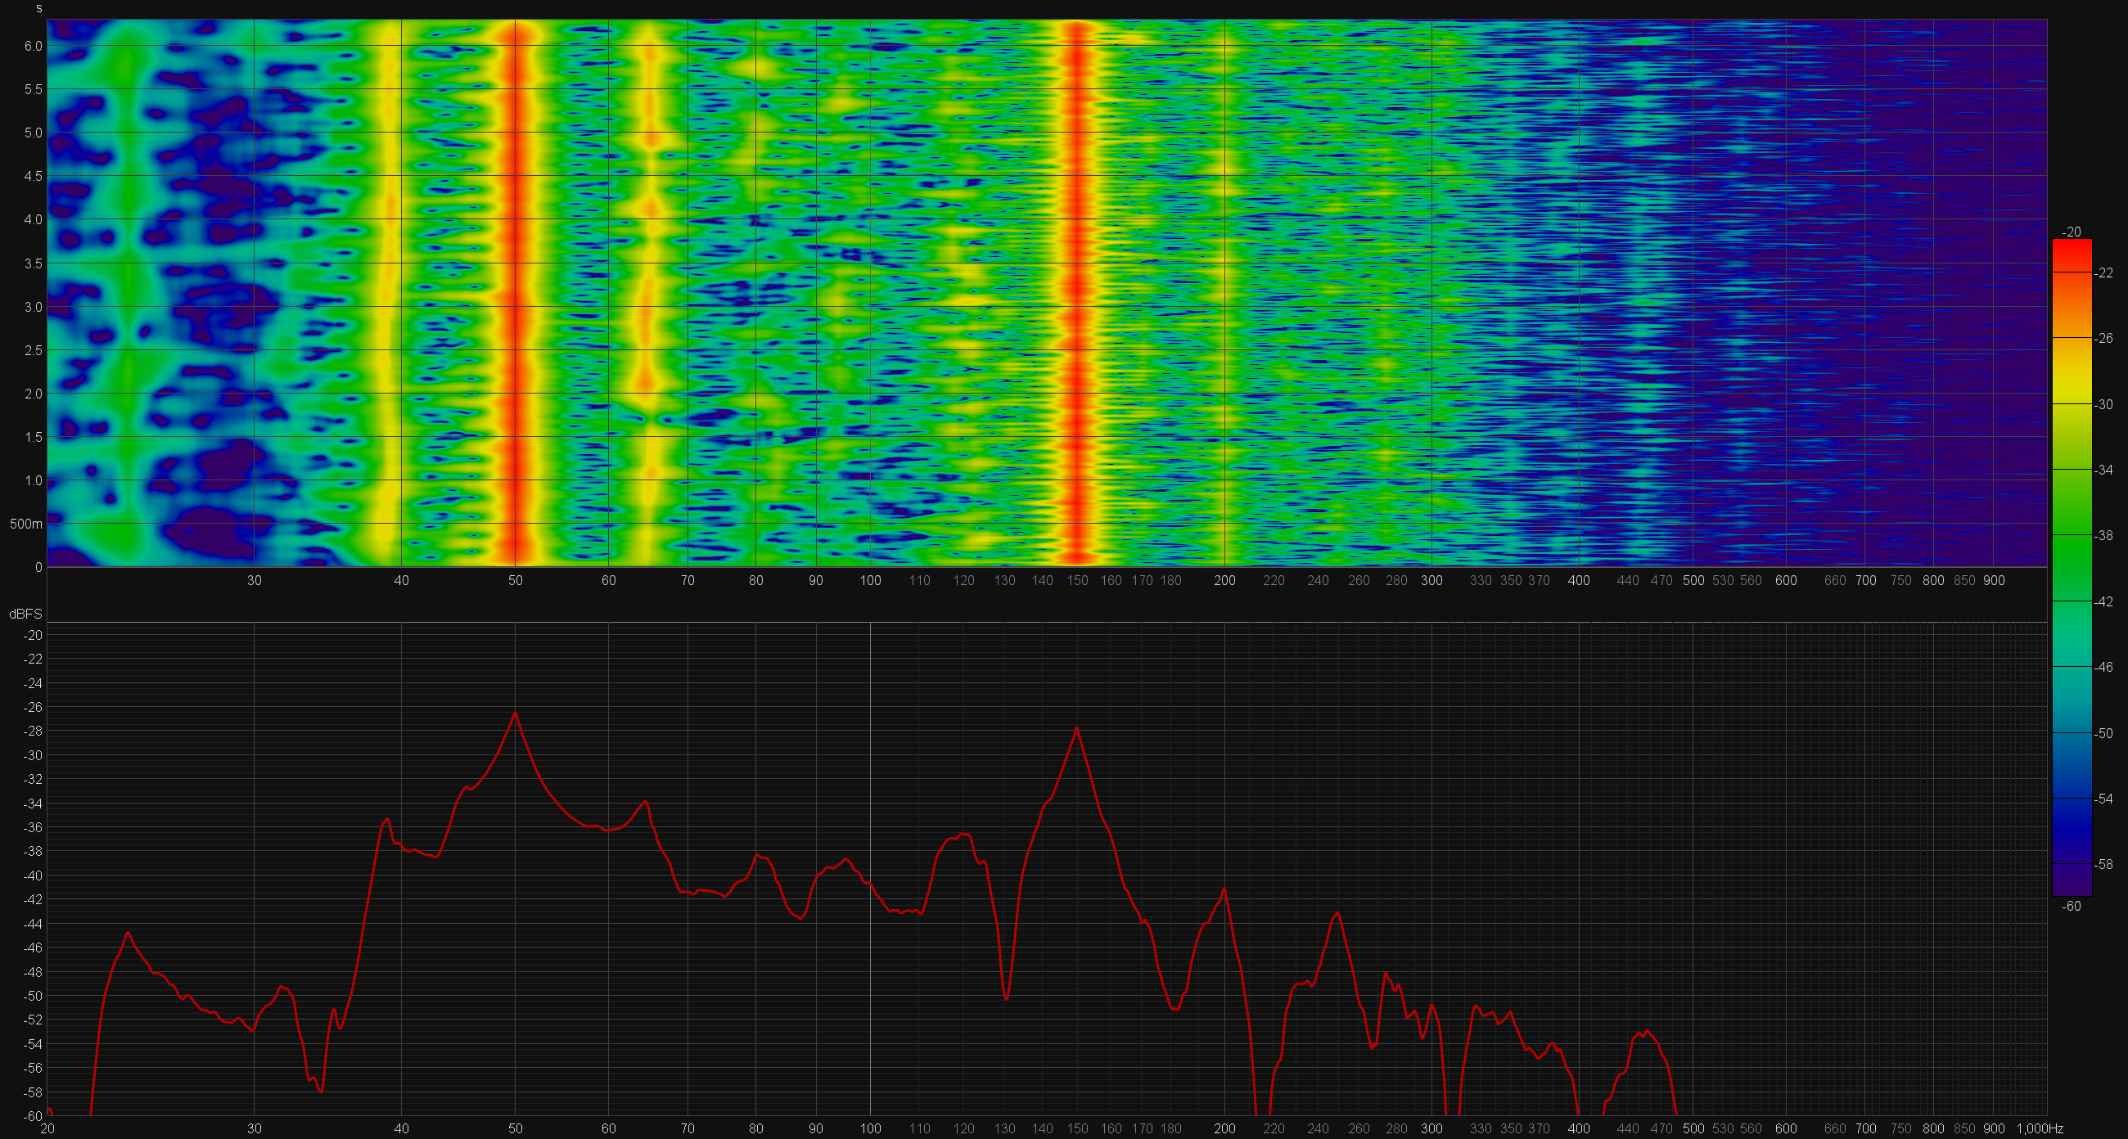Click "-38" on the color scale legend
Viewport: 2128px width, 1139px height.
(x=2104, y=535)
